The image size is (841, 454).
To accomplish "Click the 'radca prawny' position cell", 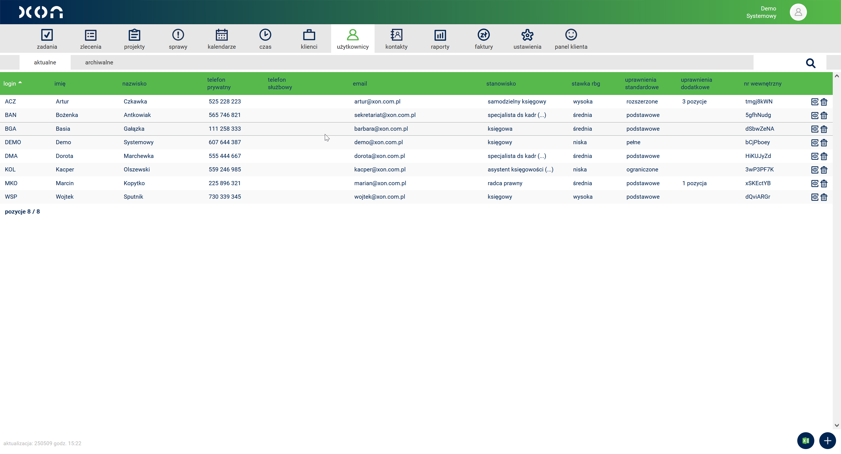I will pyautogui.click(x=505, y=183).
